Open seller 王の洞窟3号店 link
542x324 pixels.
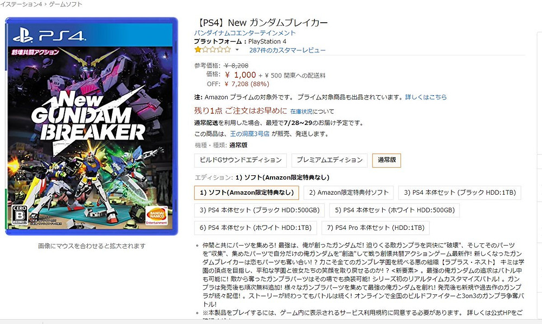point(249,134)
